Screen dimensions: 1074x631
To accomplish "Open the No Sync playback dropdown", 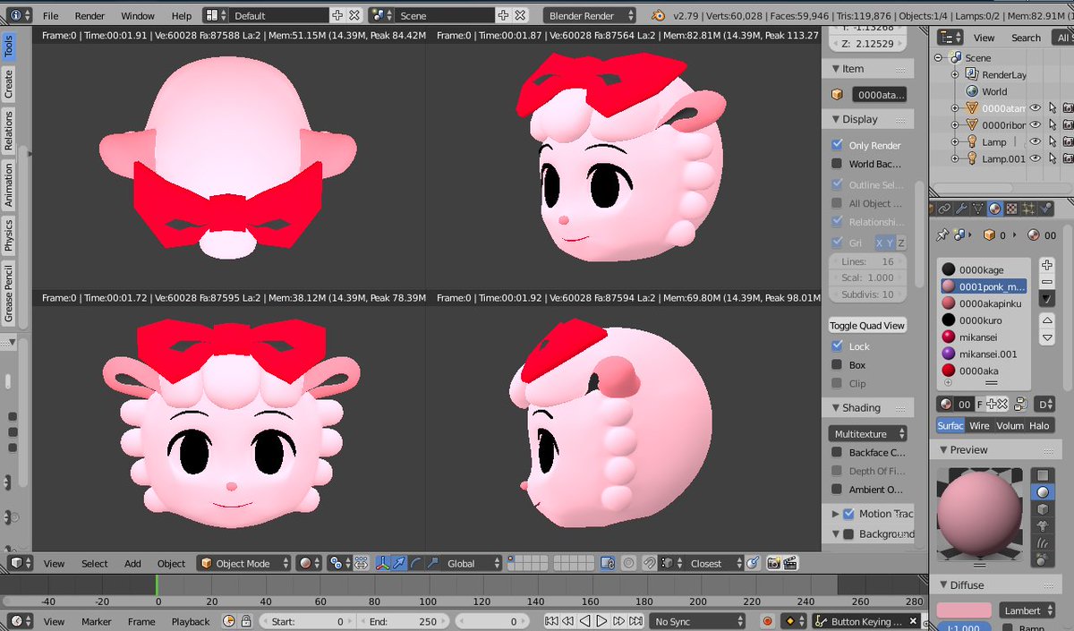I will 697,621.
